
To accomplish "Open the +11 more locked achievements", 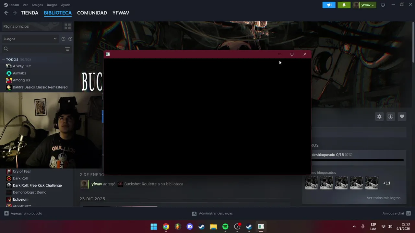I will (x=386, y=183).
